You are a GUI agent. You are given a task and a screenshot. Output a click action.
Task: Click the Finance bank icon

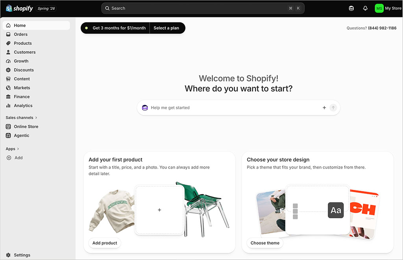click(8, 97)
